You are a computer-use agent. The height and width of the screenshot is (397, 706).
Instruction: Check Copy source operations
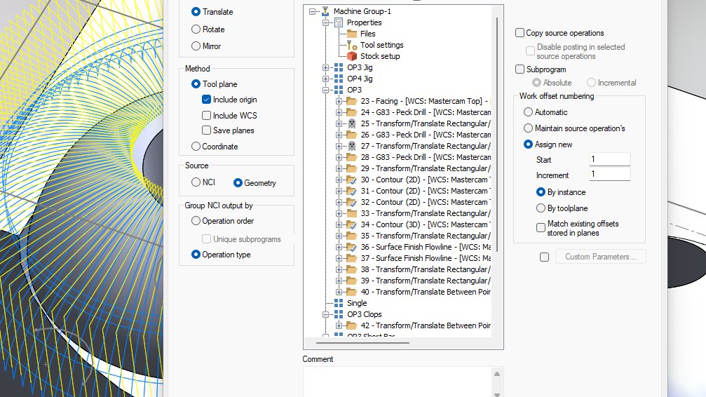[520, 33]
